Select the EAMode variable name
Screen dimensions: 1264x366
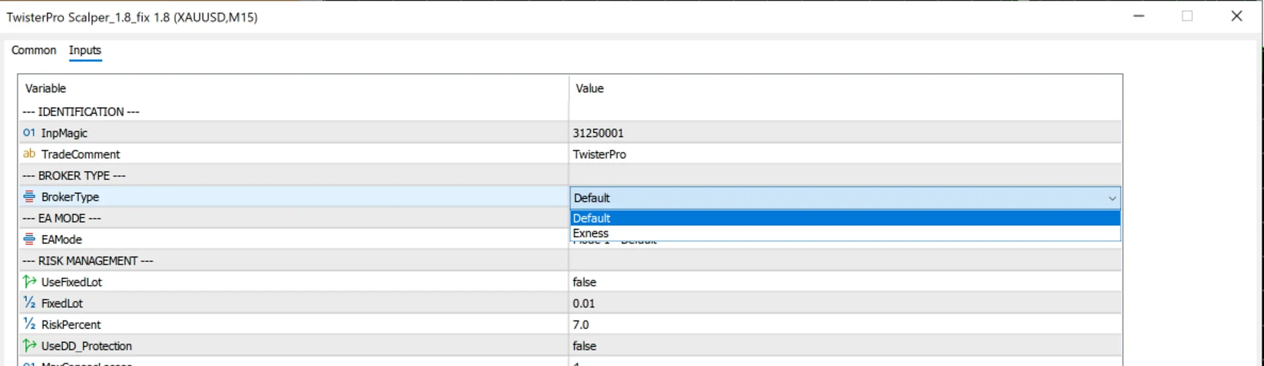(62, 240)
